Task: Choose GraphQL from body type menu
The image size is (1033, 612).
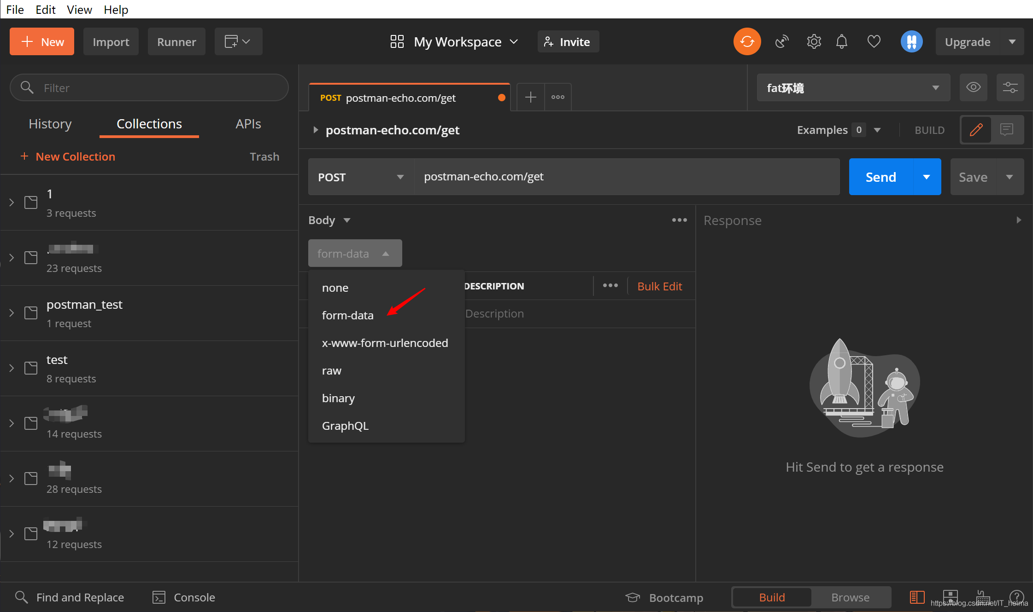Action: tap(345, 426)
